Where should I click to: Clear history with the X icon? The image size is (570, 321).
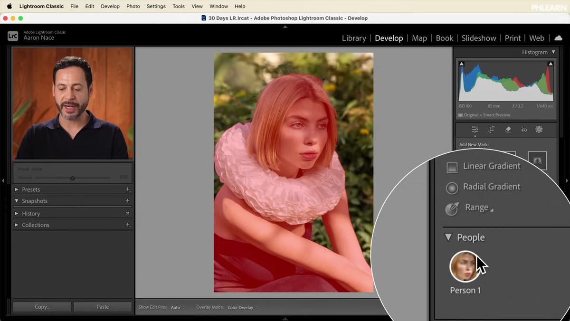click(127, 213)
